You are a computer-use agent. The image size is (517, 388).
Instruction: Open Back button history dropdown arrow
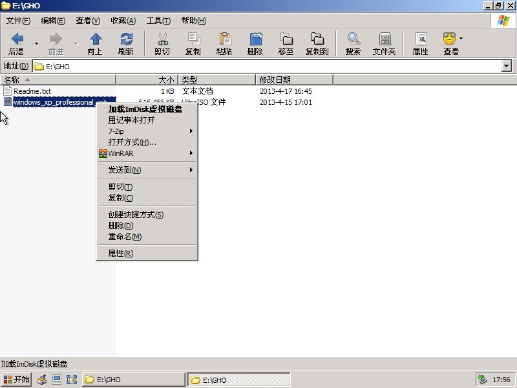(x=36, y=43)
